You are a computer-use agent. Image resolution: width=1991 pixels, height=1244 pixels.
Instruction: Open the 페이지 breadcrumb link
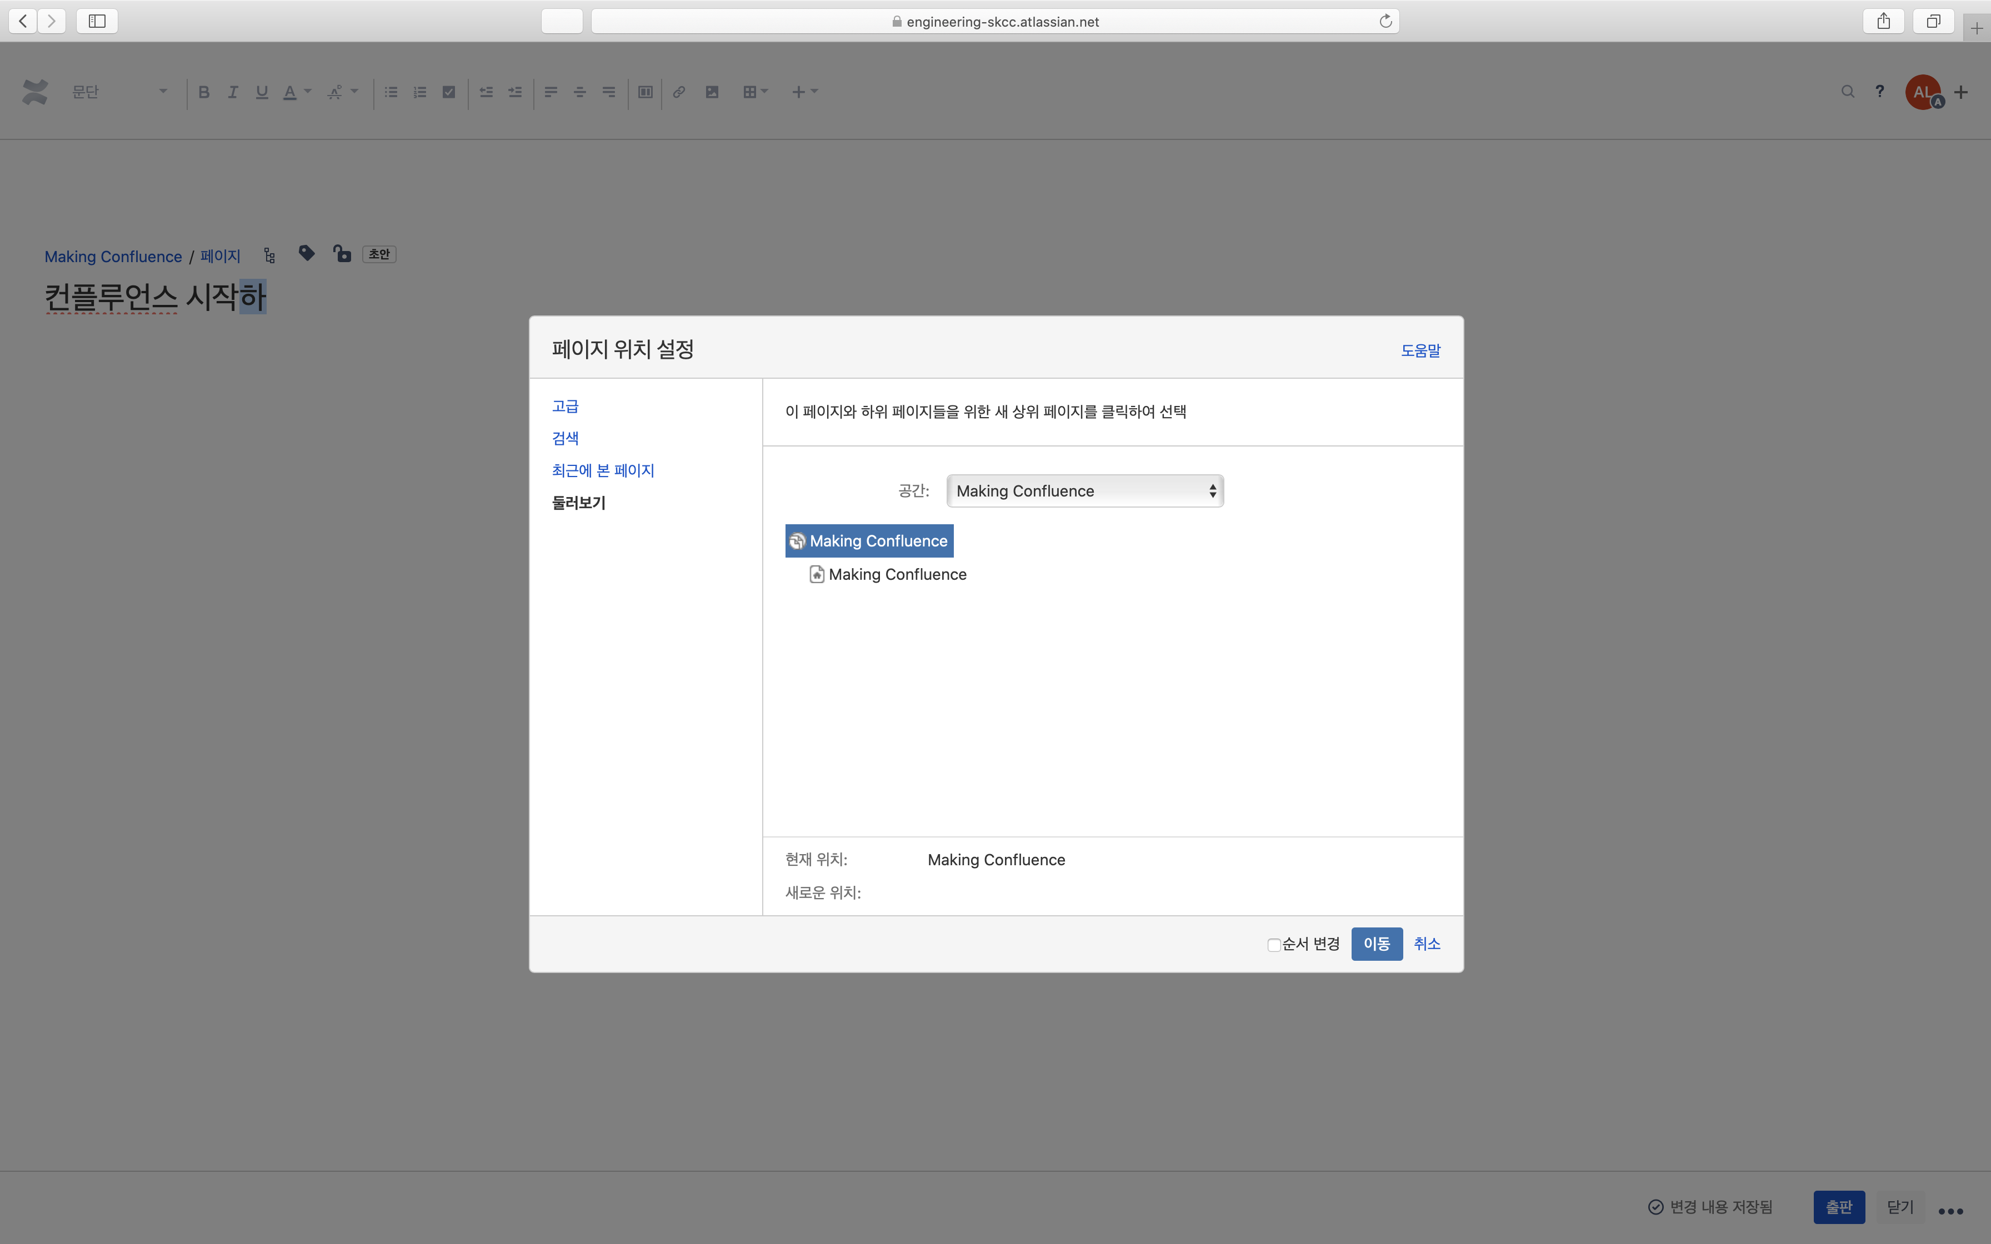[x=221, y=257]
